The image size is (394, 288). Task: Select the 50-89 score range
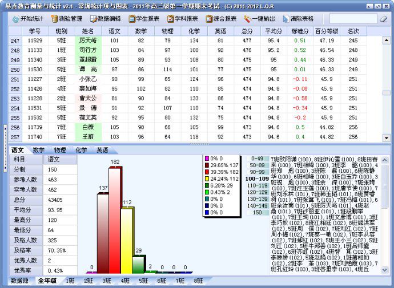(258, 165)
